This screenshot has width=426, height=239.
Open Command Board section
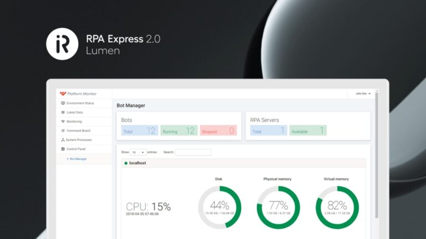pyautogui.click(x=84, y=131)
